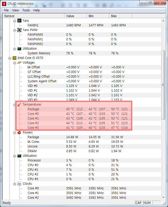Click the scrollbar up arrow
168x207 pixels.
(x=163, y=21)
